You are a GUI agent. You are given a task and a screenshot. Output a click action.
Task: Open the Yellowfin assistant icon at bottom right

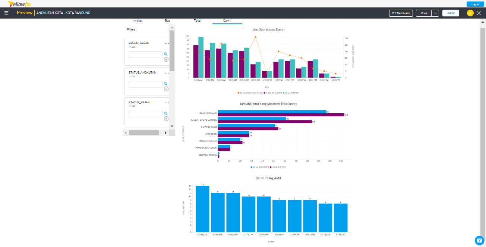coord(479,241)
